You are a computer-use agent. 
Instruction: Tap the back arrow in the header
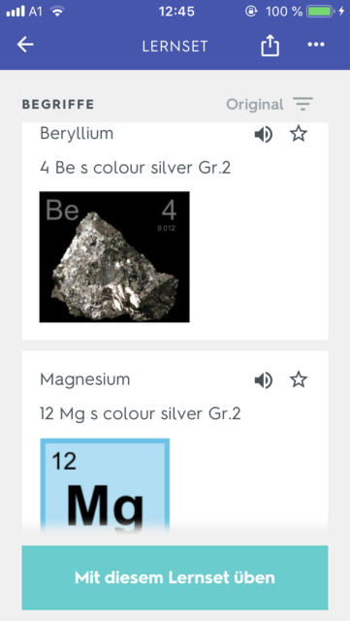(25, 45)
